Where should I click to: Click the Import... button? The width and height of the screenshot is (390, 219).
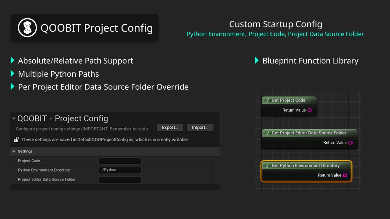[200, 127]
